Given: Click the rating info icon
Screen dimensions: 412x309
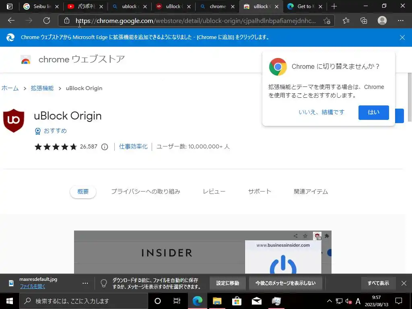Looking at the screenshot, I should click(x=105, y=146).
